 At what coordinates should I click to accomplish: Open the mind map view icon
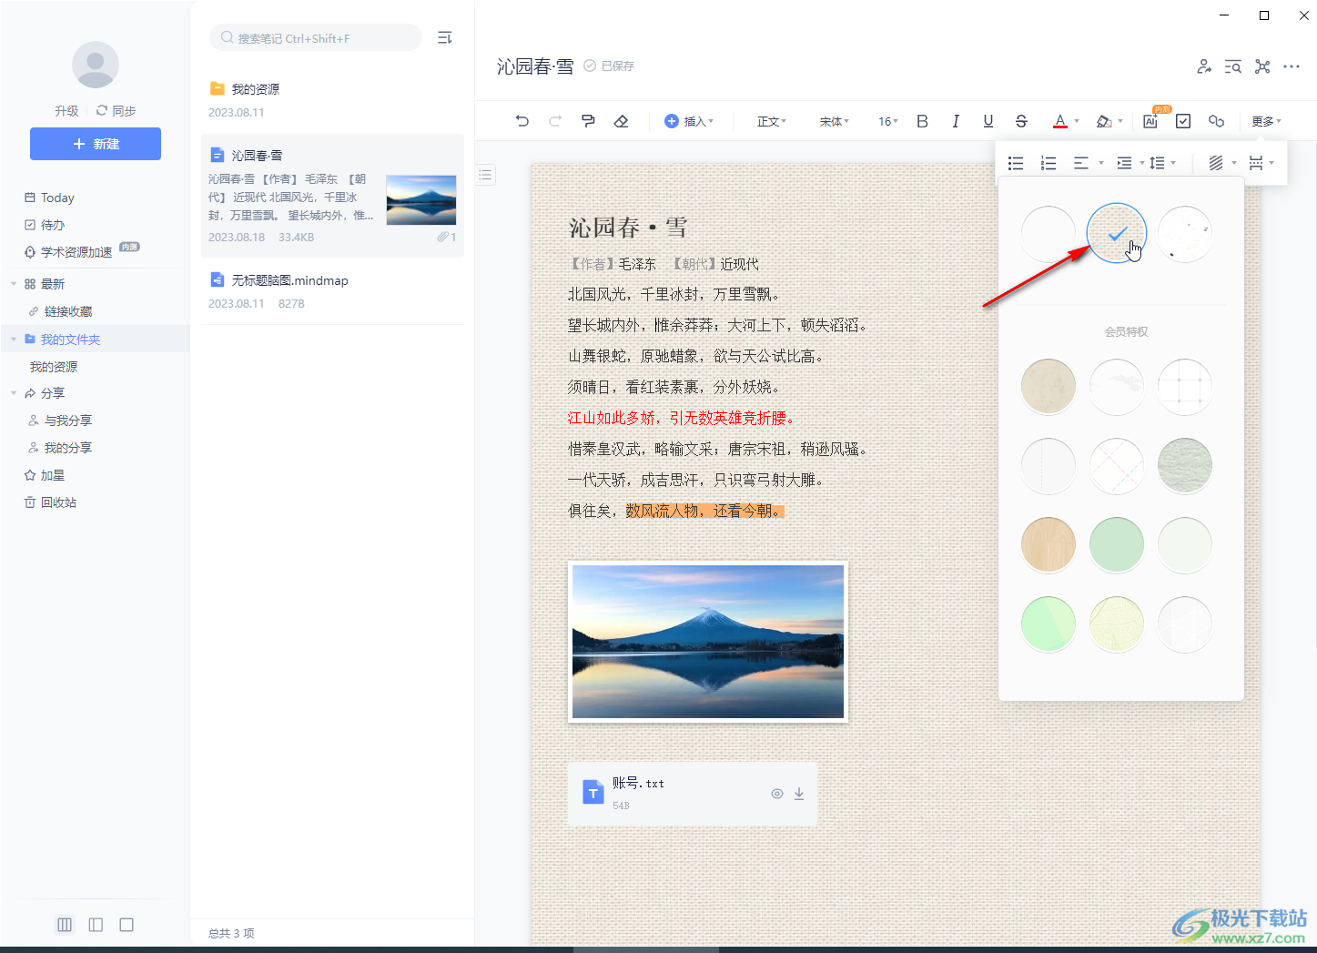click(x=1262, y=66)
